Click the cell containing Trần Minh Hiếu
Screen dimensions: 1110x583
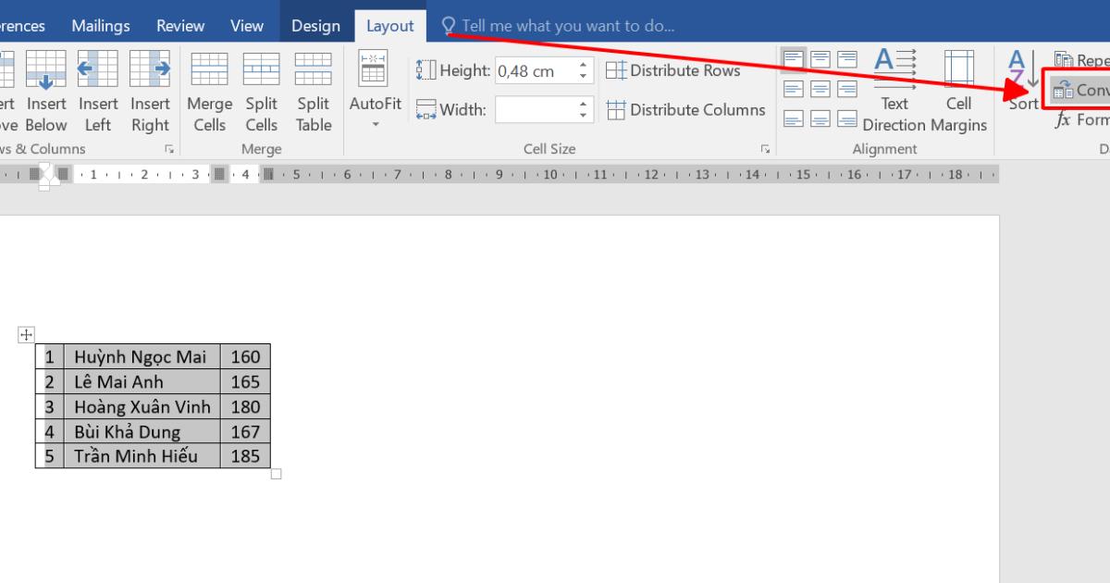coord(142,455)
